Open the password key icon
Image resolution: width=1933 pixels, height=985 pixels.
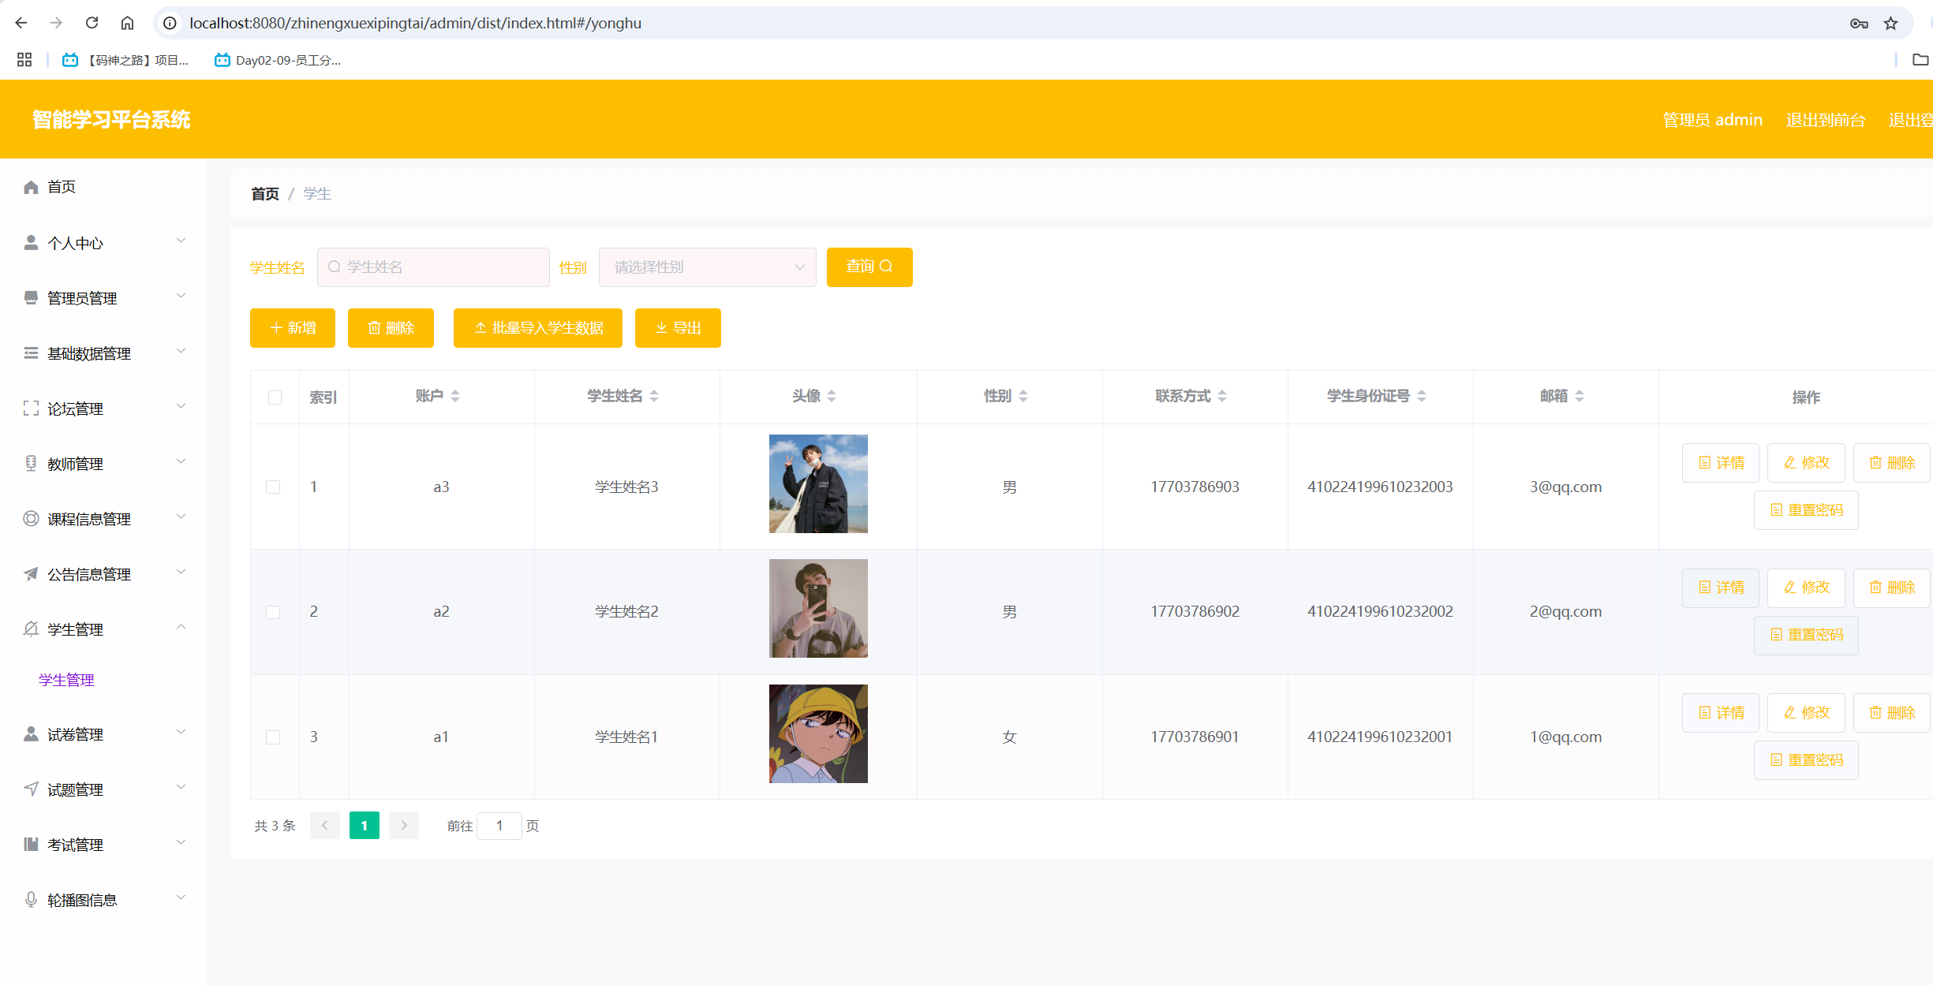pyautogui.click(x=1859, y=23)
